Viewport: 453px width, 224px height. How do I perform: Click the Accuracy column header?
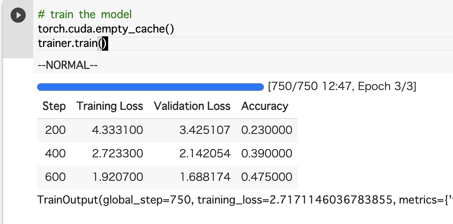pos(265,106)
